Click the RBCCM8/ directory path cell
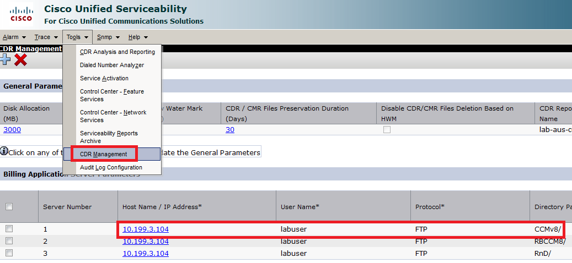Screen dimensions: 572x263 click(550, 241)
